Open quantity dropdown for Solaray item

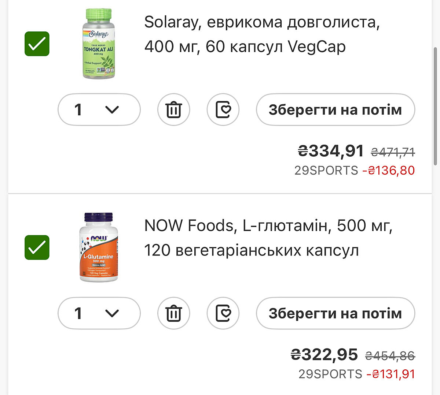click(x=99, y=109)
